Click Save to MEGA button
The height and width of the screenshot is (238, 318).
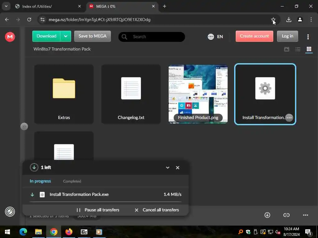tap(93, 36)
